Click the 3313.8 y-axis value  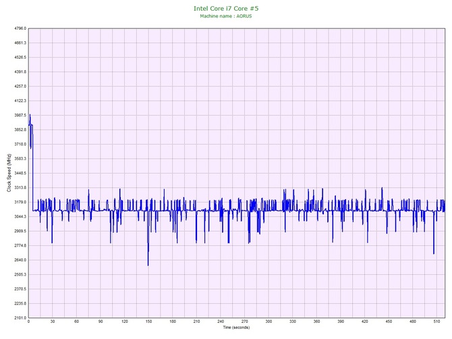click(x=20, y=188)
